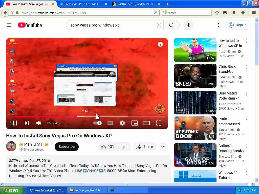Bookmark this page with star icon
Viewport: 259px width, 194px height.
tap(217, 13)
